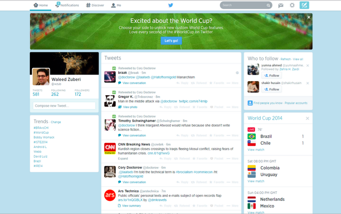
Task: Click the #brocialism hashtag
Action: 184,172
